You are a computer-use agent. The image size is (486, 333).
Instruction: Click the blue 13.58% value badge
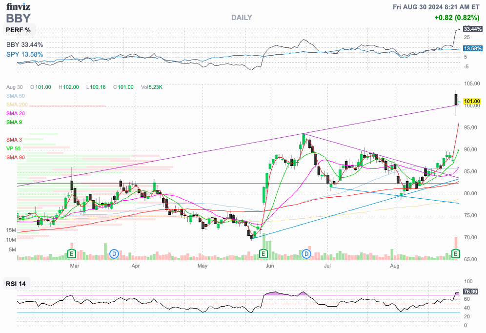(472, 48)
